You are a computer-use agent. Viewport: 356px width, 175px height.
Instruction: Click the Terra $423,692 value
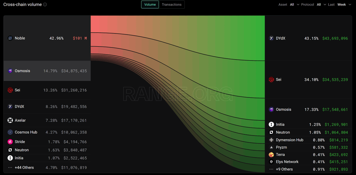(338, 155)
